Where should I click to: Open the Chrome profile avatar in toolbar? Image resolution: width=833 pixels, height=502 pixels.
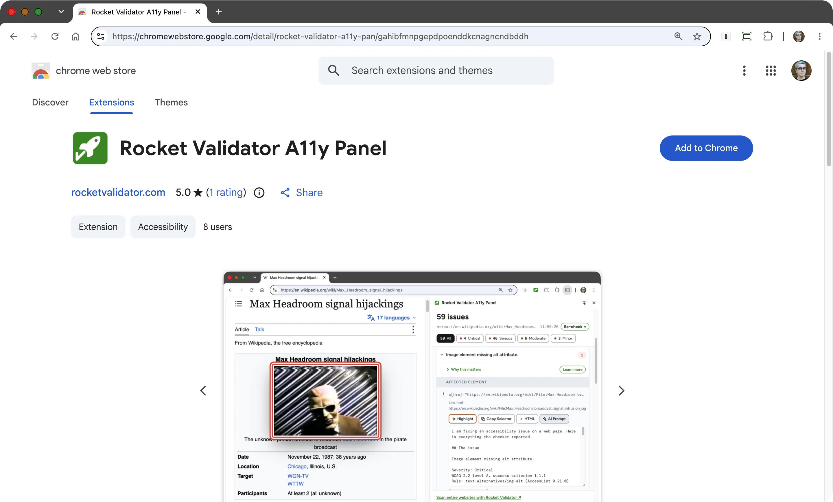point(799,36)
